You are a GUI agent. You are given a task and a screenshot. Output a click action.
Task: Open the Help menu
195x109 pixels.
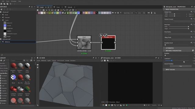pyautogui.click(x=19, y=1)
